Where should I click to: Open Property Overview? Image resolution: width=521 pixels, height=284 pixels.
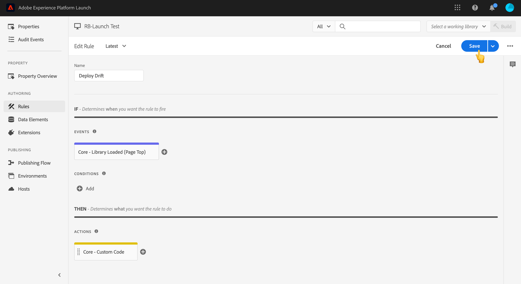click(37, 76)
